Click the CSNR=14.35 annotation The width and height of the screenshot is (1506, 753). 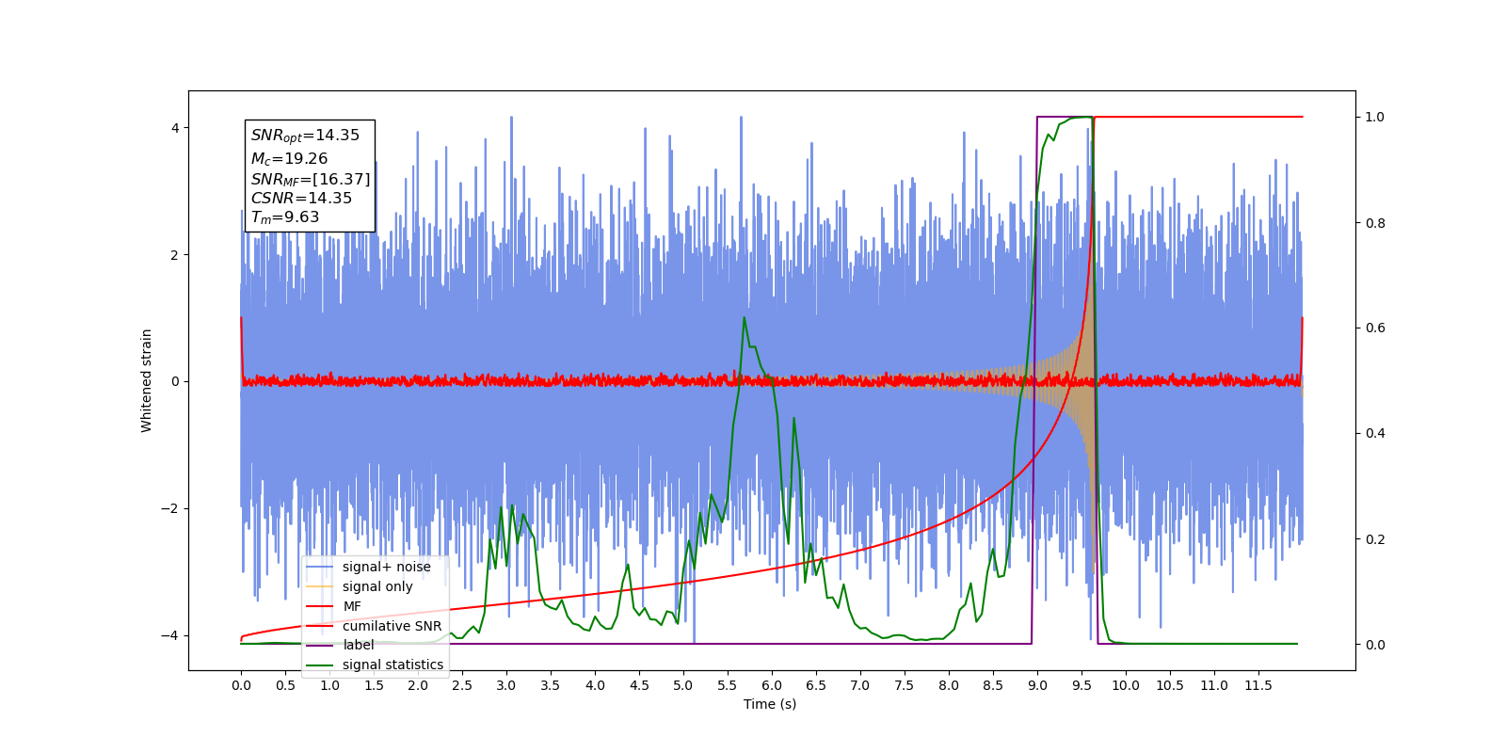[301, 199]
